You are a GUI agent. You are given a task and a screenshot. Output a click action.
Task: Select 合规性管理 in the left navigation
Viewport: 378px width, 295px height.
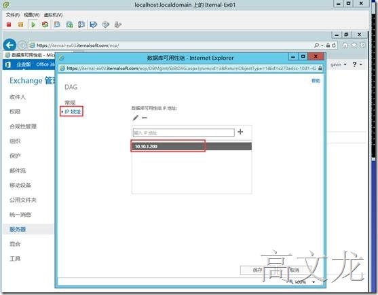click(23, 126)
